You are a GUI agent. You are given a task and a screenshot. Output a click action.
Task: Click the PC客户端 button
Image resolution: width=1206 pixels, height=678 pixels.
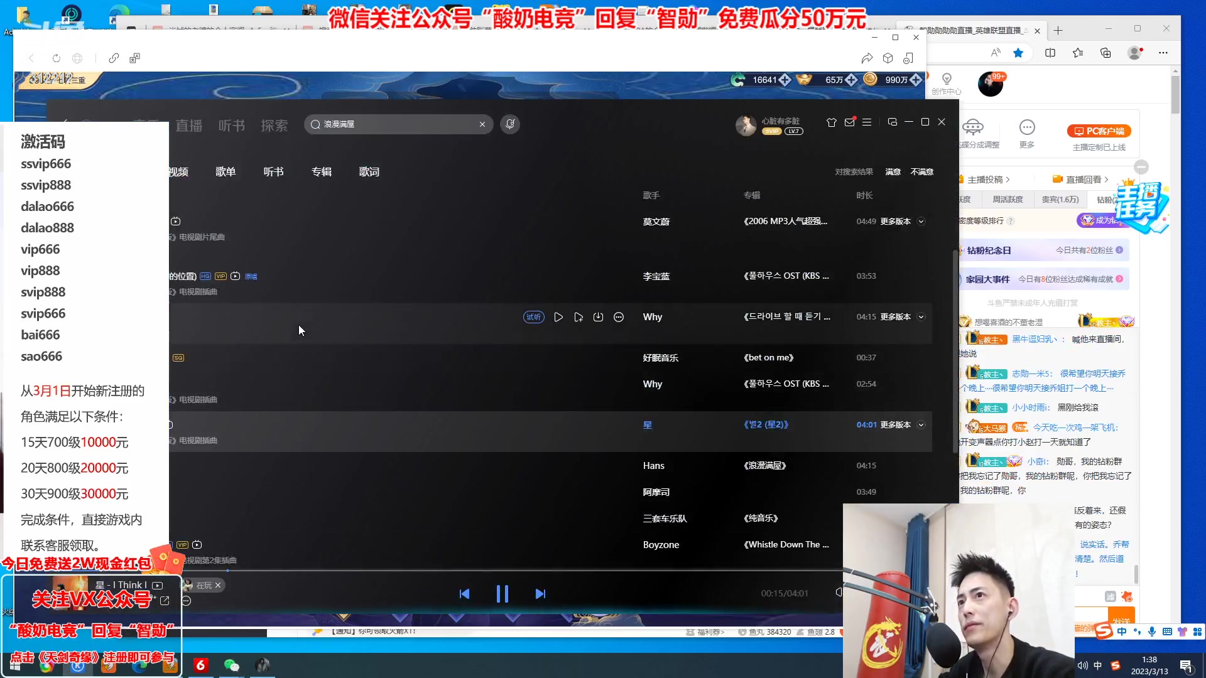[x=1099, y=131]
